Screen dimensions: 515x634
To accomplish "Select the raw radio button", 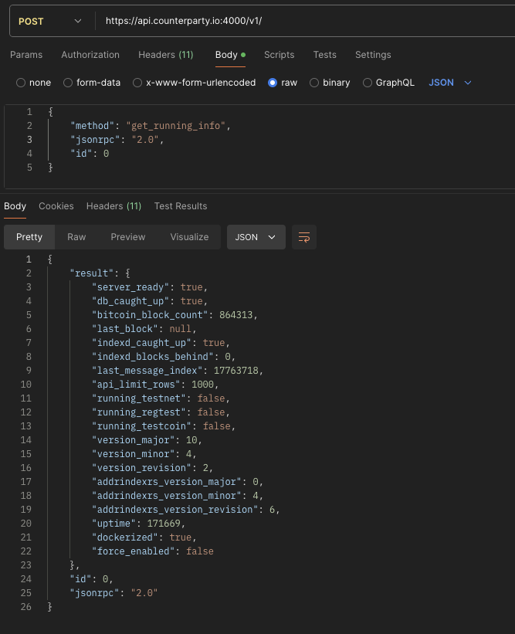I will pyautogui.click(x=273, y=83).
